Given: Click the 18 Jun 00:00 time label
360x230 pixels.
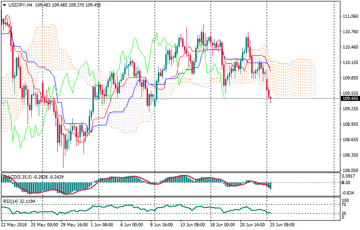Looking at the screenshot, I should (x=223, y=225).
